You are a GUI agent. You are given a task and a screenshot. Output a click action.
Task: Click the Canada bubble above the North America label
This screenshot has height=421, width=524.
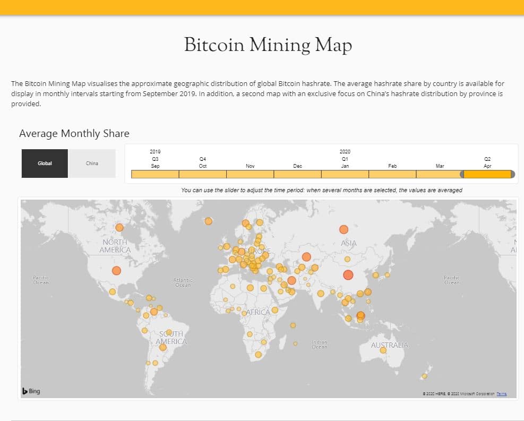119,227
